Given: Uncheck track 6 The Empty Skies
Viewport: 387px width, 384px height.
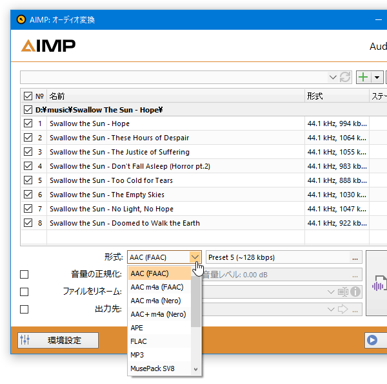Looking at the screenshot, I should 28,195.
